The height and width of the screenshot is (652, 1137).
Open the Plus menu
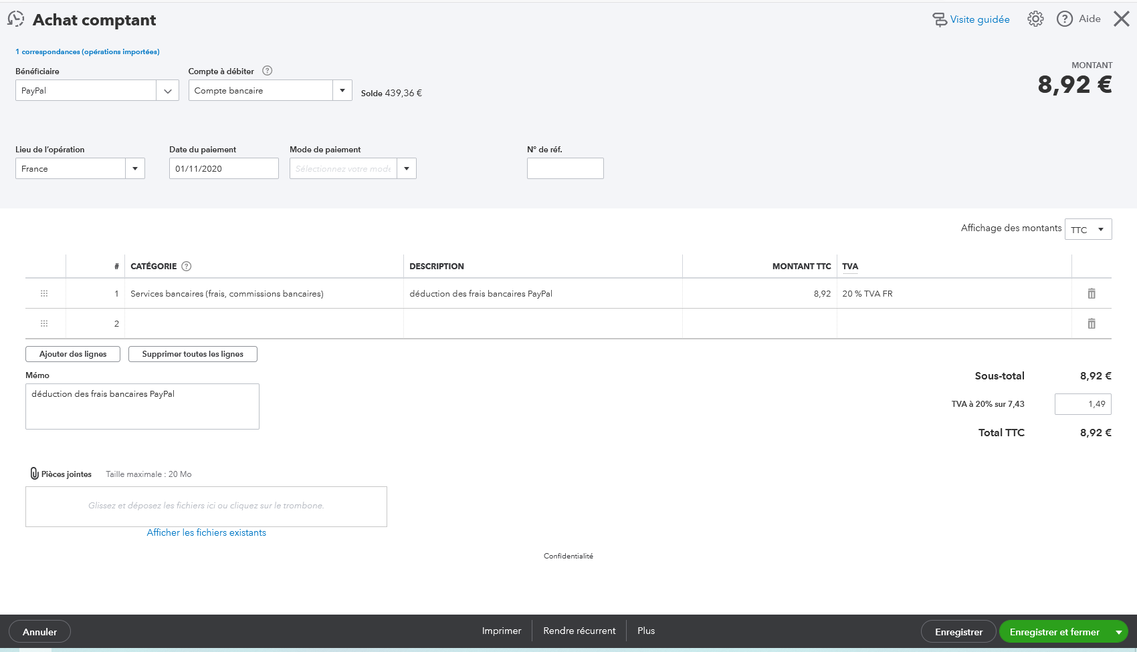tap(645, 631)
